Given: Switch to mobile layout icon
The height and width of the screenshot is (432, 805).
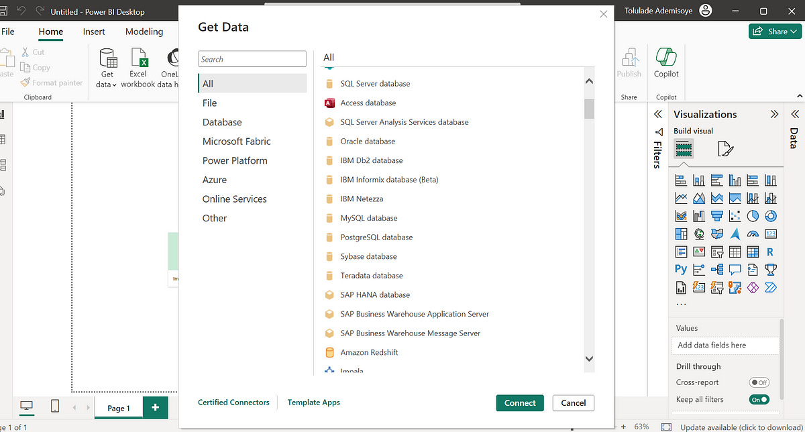Looking at the screenshot, I should [55, 406].
